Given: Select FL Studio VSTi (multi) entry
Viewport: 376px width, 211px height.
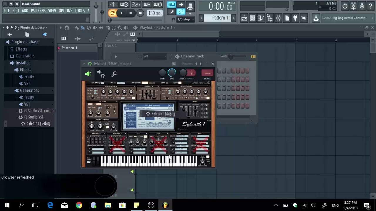Looking at the screenshot, I should pyautogui.click(x=39, y=111).
